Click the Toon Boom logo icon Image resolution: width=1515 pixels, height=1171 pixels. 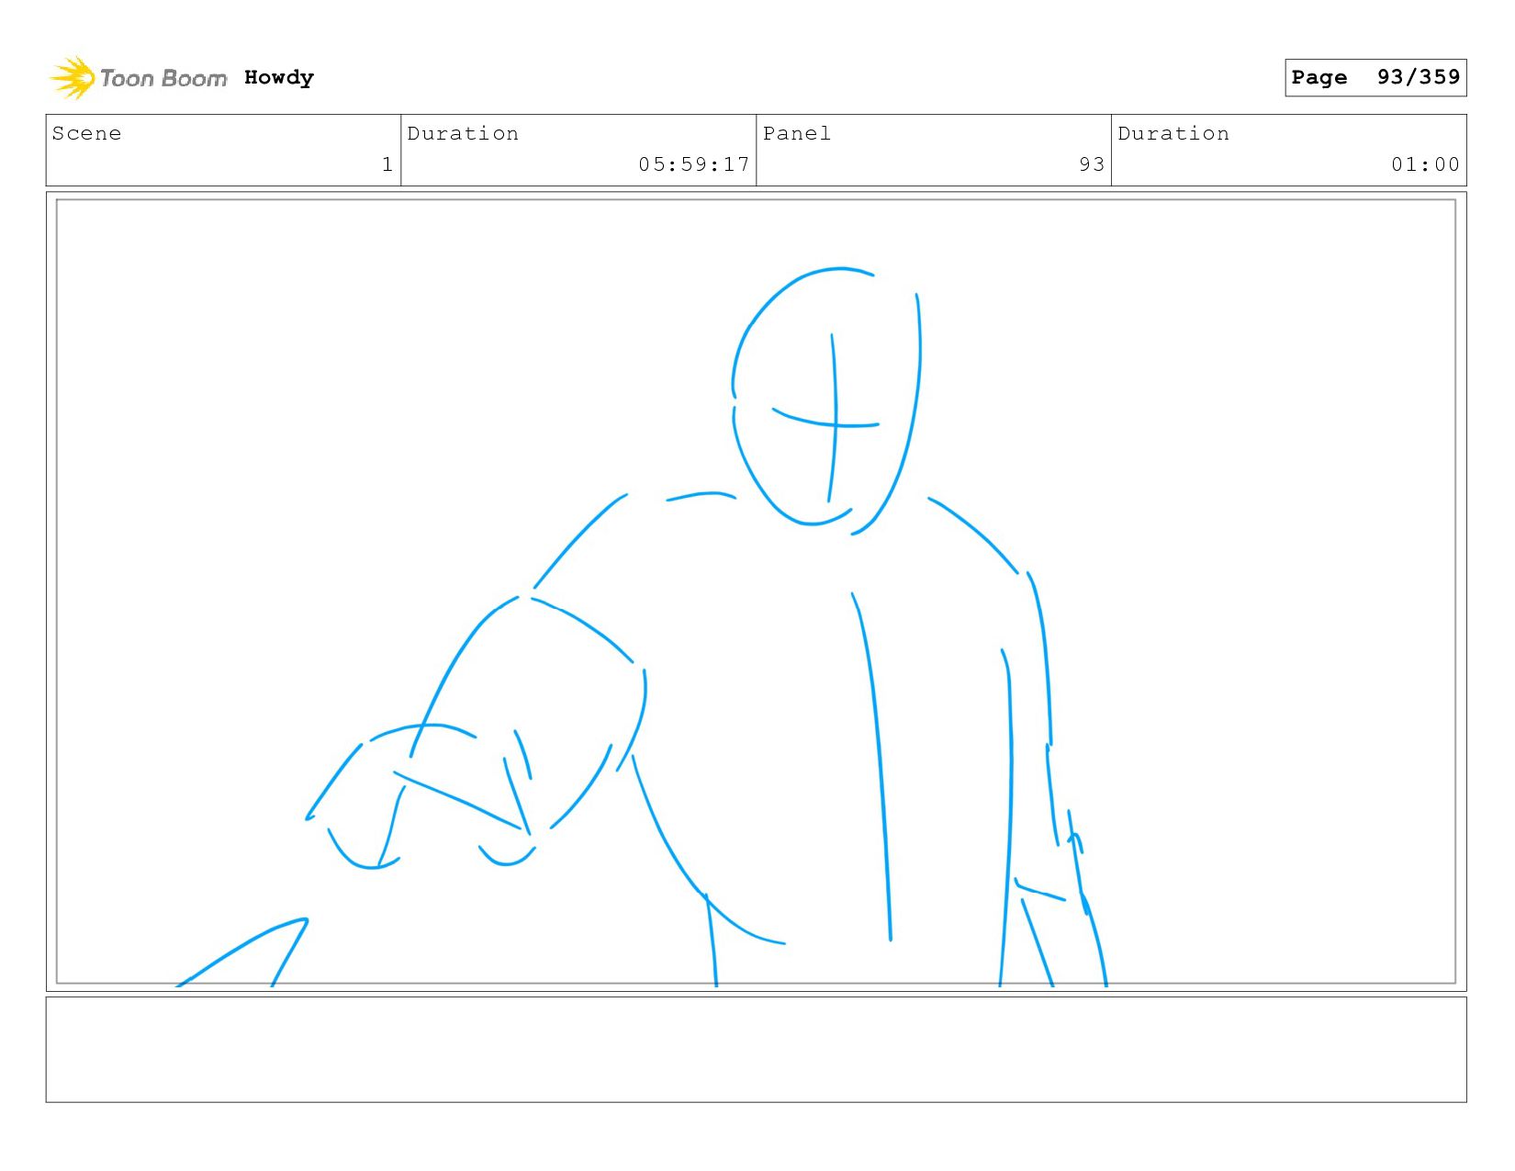(72, 78)
